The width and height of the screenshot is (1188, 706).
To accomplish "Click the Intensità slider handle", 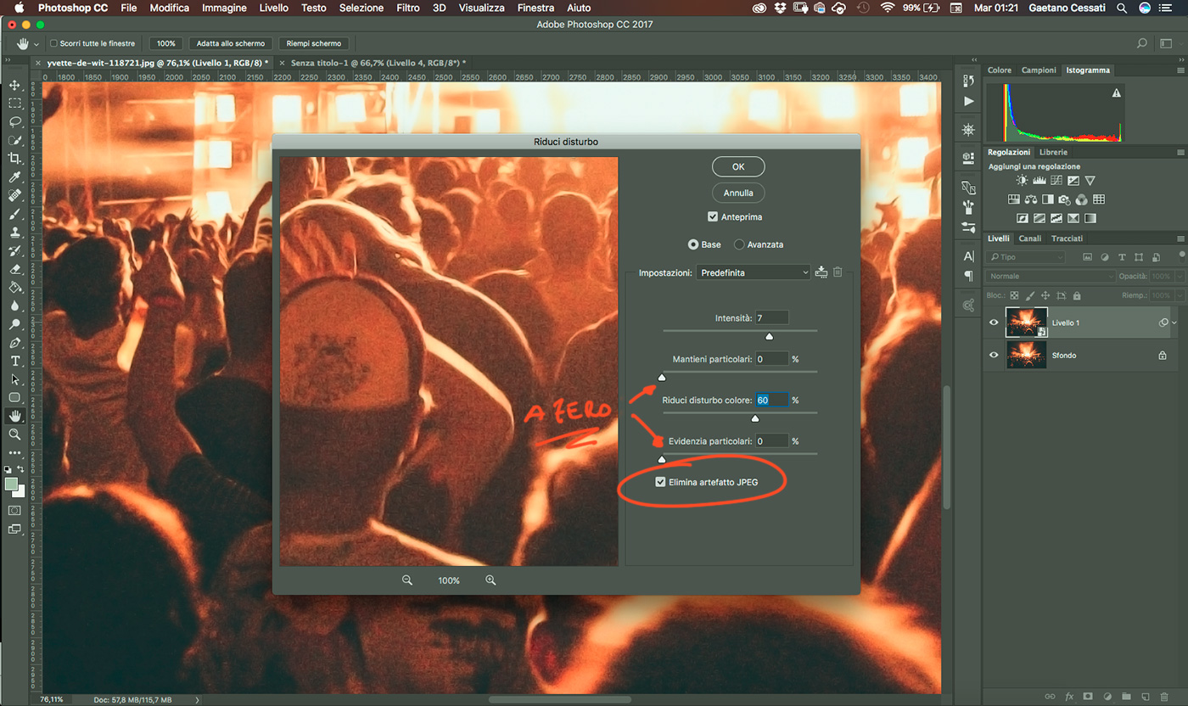I will [769, 336].
